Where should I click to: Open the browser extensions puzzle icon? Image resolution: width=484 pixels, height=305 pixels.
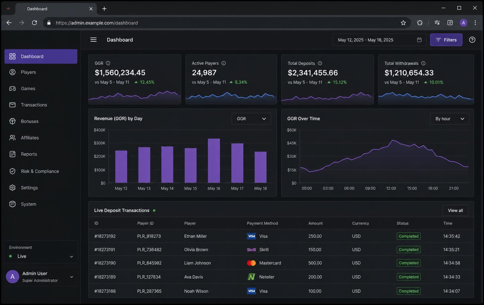click(x=420, y=23)
